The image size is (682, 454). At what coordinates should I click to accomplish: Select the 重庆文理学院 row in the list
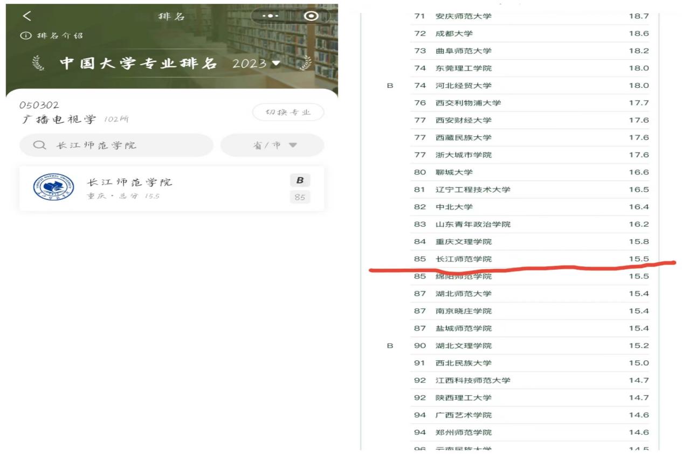tap(464, 242)
